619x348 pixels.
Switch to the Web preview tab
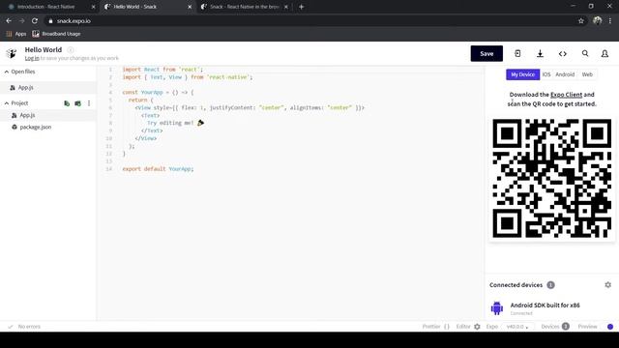tap(587, 74)
